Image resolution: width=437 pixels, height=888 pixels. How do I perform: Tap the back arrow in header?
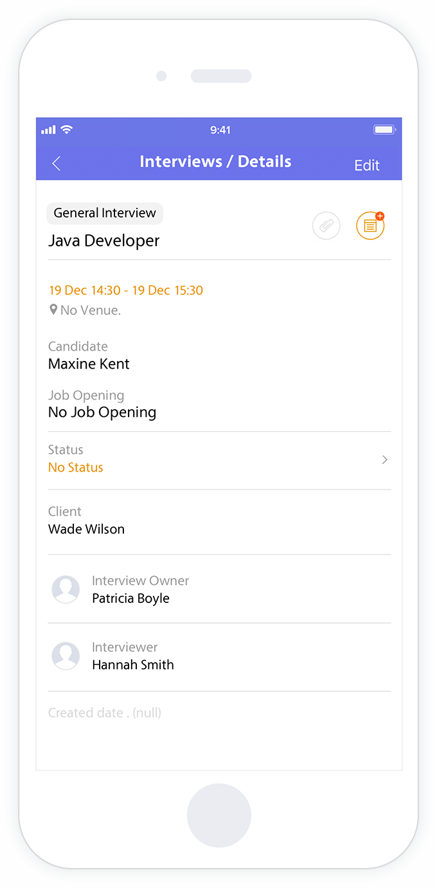point(57,163)
